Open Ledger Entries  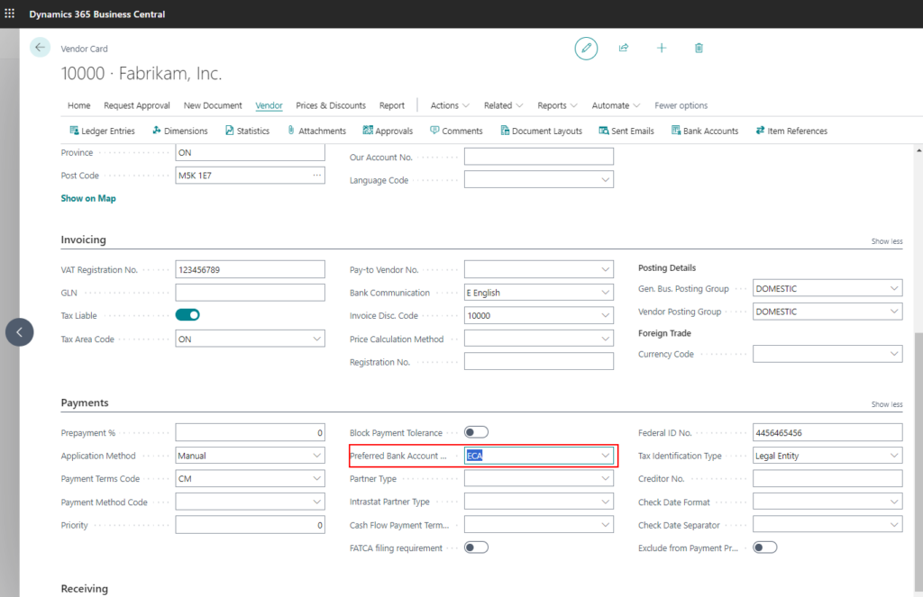(x=102, y=131)
